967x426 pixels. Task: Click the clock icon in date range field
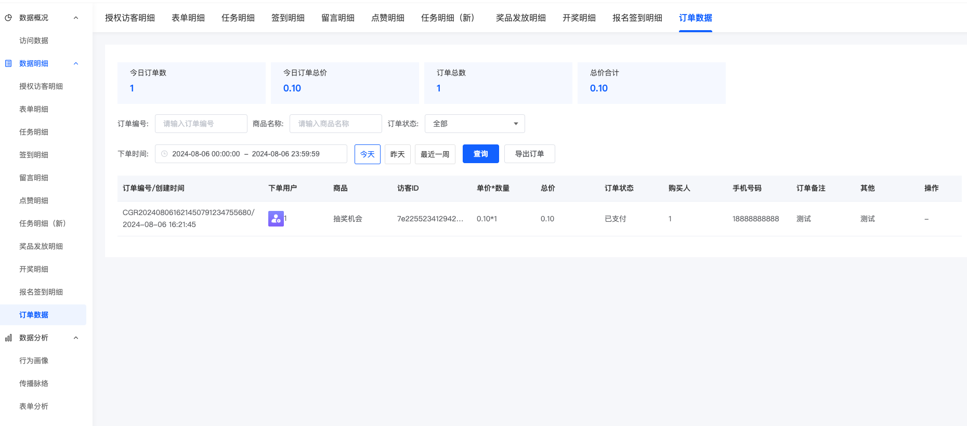164,154
